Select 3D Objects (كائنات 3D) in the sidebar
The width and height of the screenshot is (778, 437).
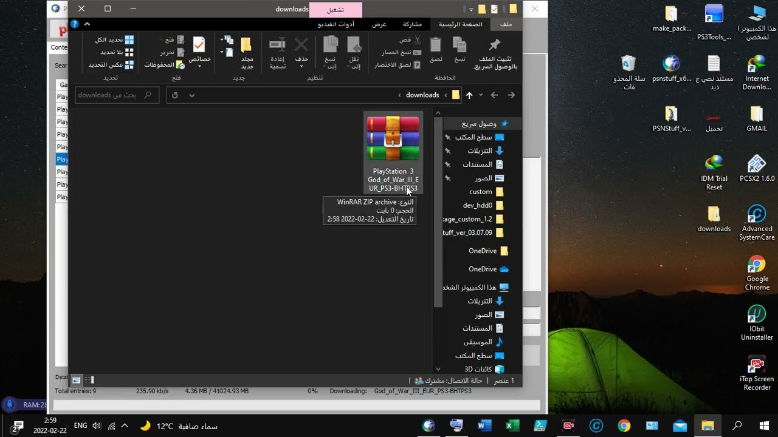click(484, 369)
